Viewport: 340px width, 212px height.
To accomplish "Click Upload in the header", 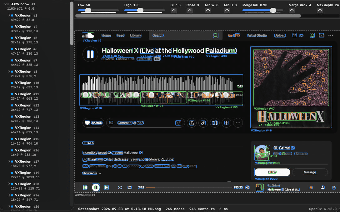I will tap(280, 35).
